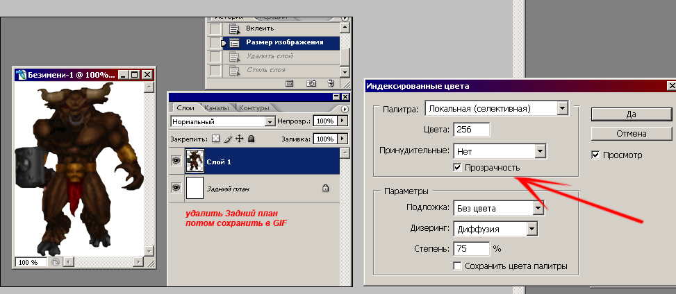Click document icon in Безимени-1 title bar
The height and width of the screenshot is (294, 676).
(x=21, y=75)
